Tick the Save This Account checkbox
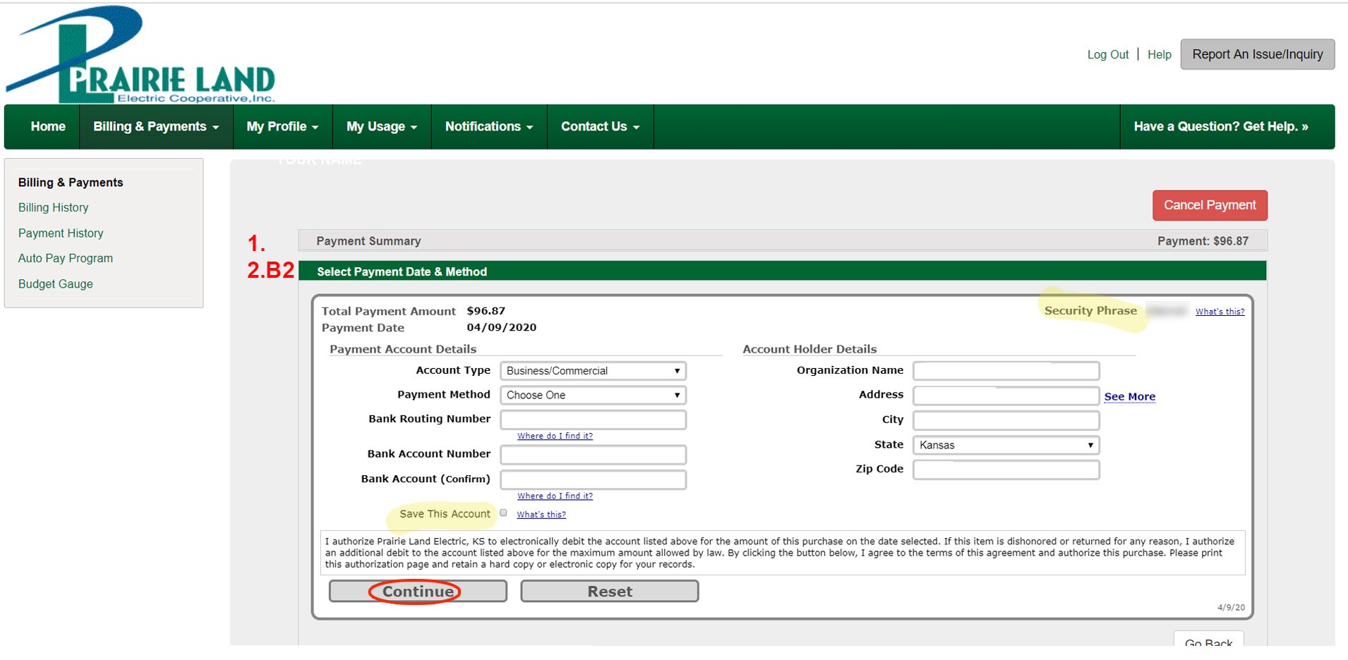 point(503,513)
